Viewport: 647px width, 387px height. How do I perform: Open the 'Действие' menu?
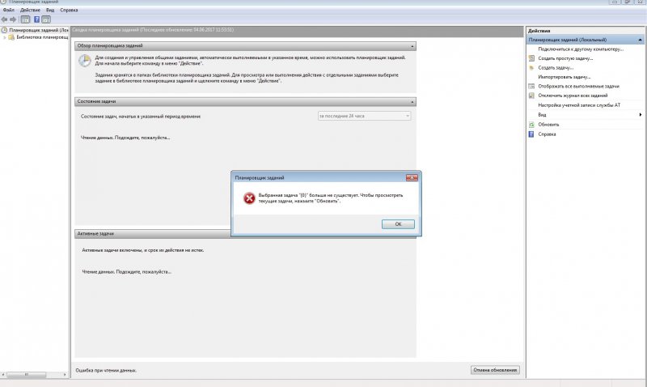(31, 10)
